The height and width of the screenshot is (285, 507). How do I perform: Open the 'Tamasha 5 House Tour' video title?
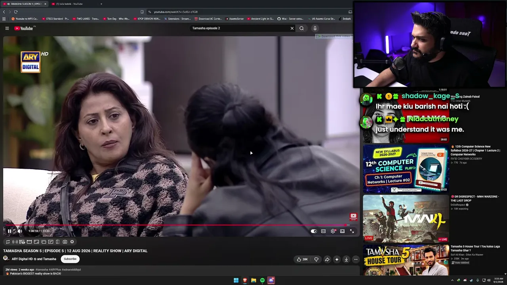(x=475, y=248)
